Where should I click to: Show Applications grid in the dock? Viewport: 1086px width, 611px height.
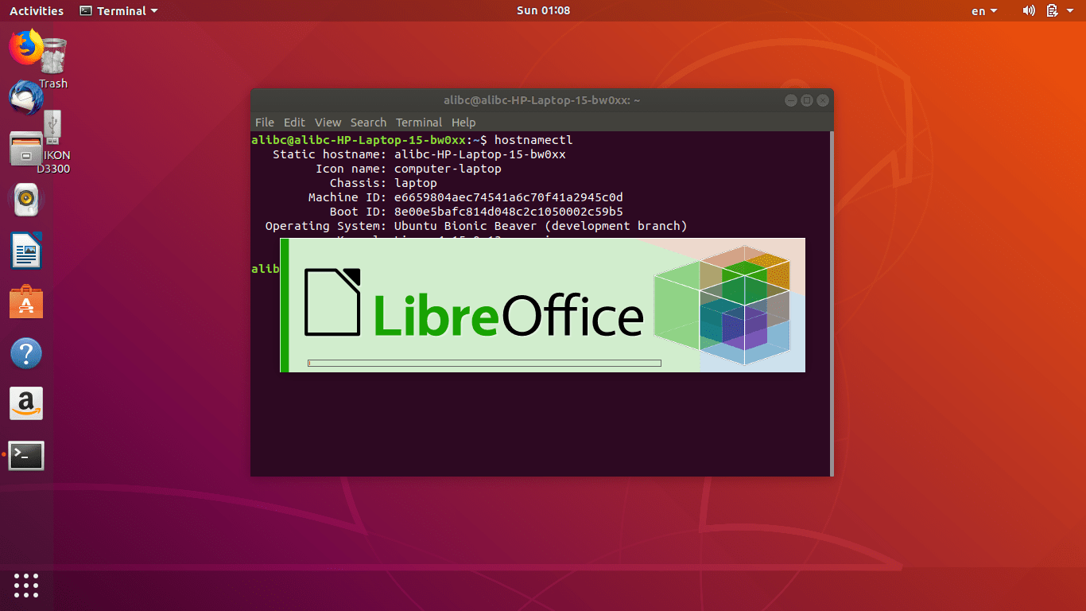pyautogui.click(x=26, y=586)
